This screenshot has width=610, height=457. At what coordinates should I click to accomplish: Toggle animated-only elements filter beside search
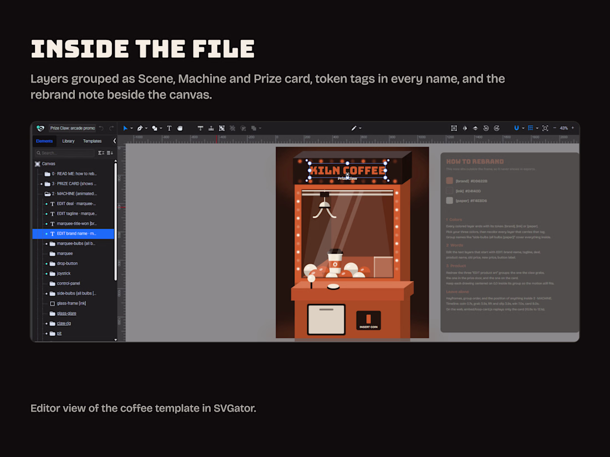click(101, 153)
